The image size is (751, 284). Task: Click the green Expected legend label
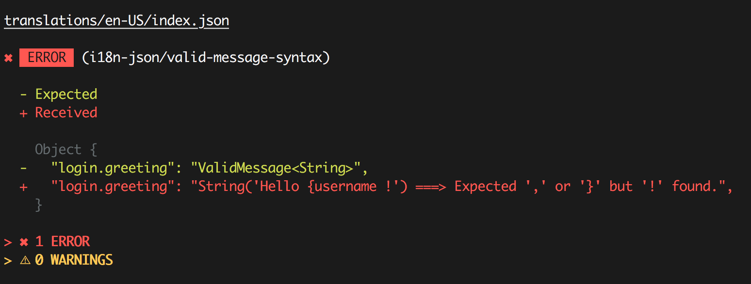pos(66,94)
